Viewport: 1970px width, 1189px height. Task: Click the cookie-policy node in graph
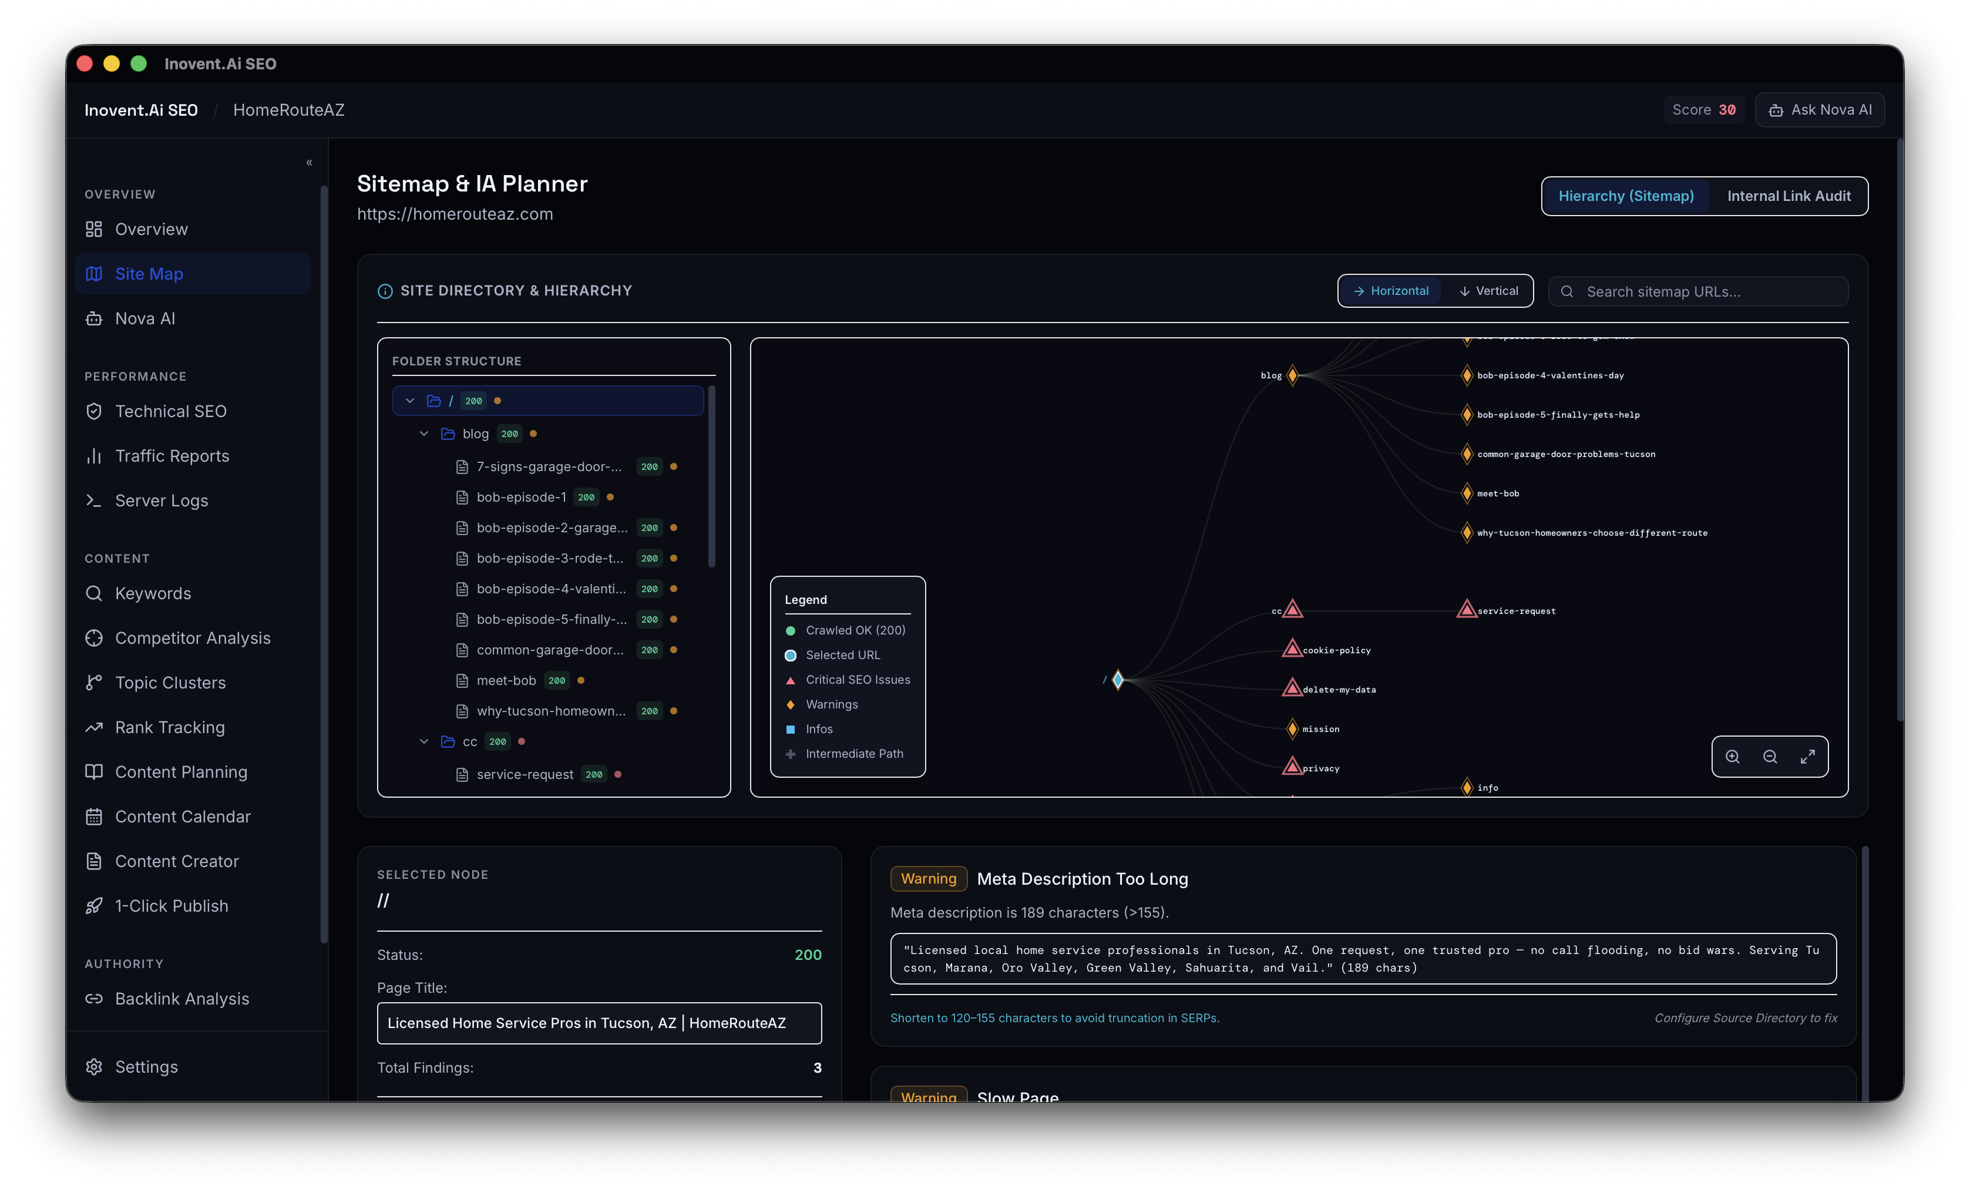[x=1292, y=649]
